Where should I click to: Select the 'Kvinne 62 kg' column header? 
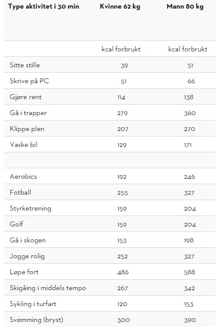coord(120,7)
